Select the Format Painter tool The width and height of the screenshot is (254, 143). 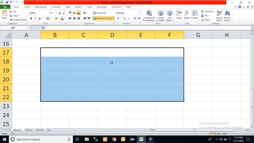click(x=18, y=19)
